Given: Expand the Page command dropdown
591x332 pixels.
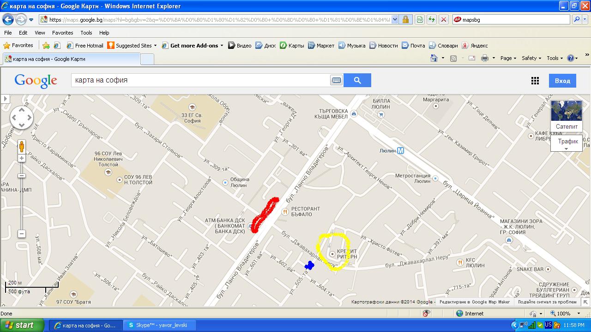Looking at the screenshot, I should coord(508,58).
